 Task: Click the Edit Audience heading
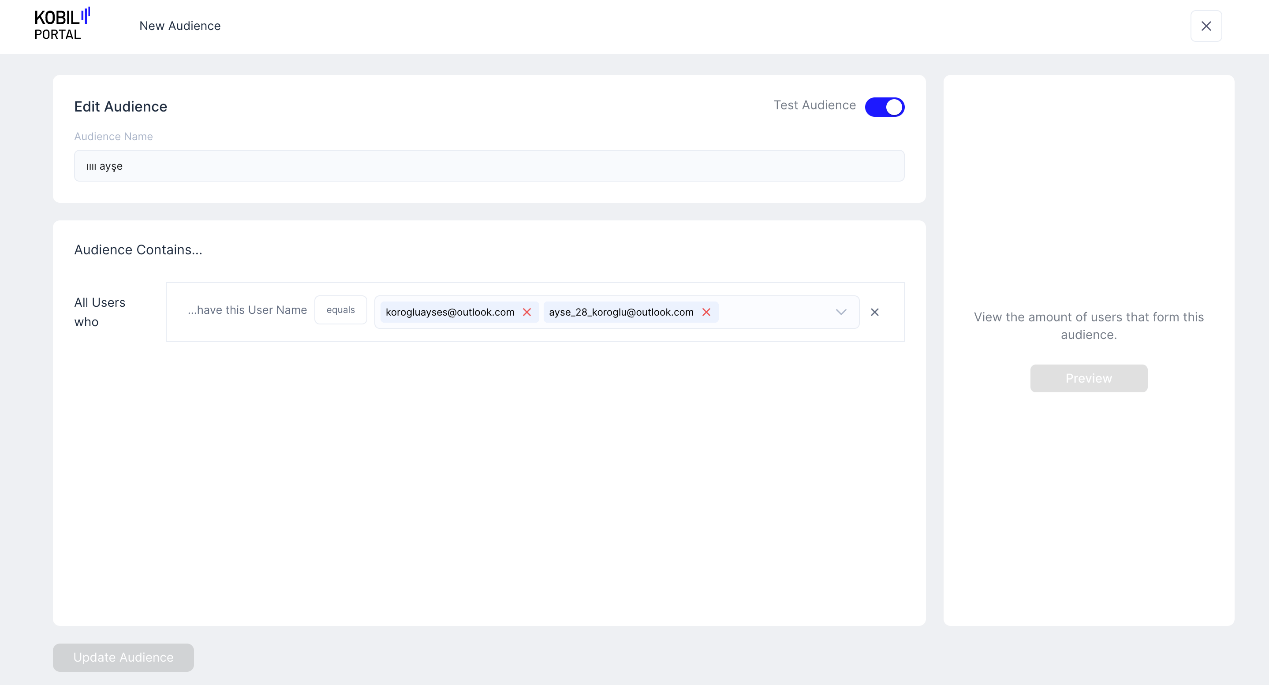(x=121, y=107)
